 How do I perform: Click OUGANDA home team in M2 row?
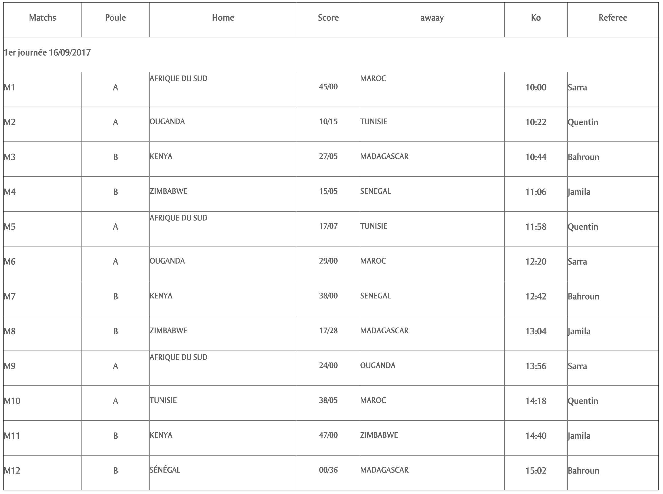click(167, 122)
